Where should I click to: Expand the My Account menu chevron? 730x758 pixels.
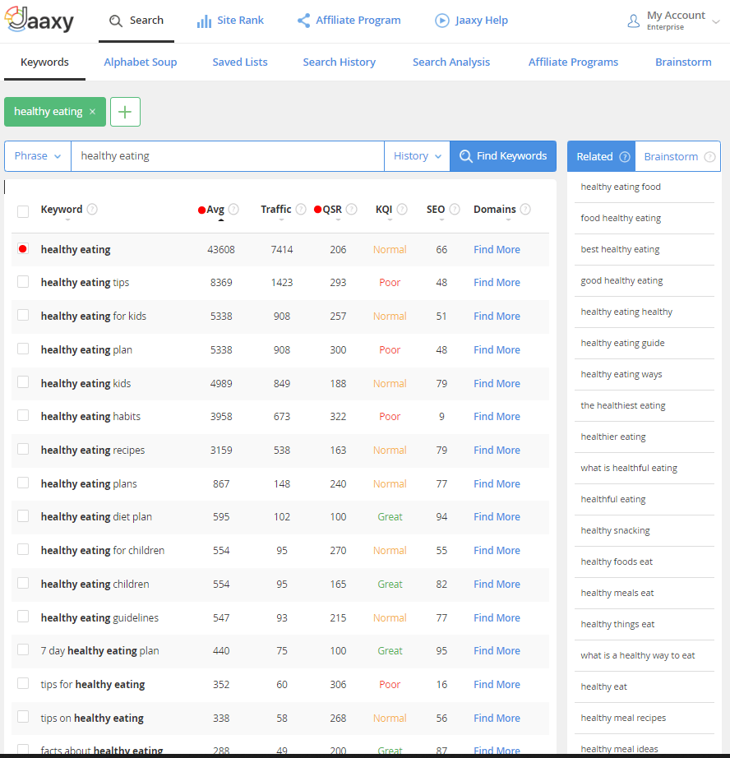pyautogui.click(x=716, y=21)
